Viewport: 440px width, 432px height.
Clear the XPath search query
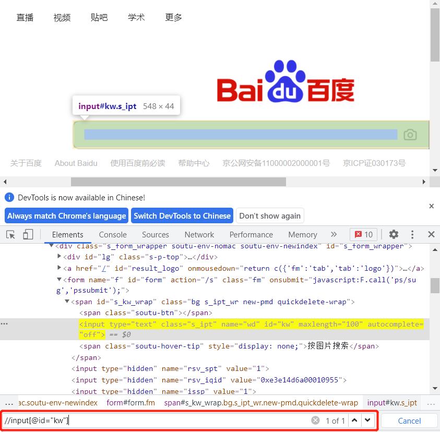click(315, 420)
